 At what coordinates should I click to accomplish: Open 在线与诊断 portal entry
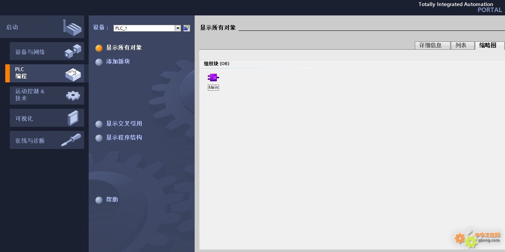click(x=47, y=140)
